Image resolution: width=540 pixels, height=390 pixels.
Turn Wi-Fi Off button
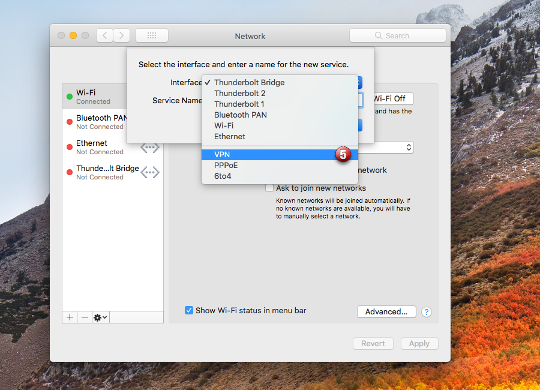[394, 99]
